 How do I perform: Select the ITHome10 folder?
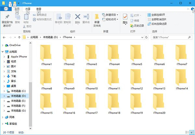[92, 80]
